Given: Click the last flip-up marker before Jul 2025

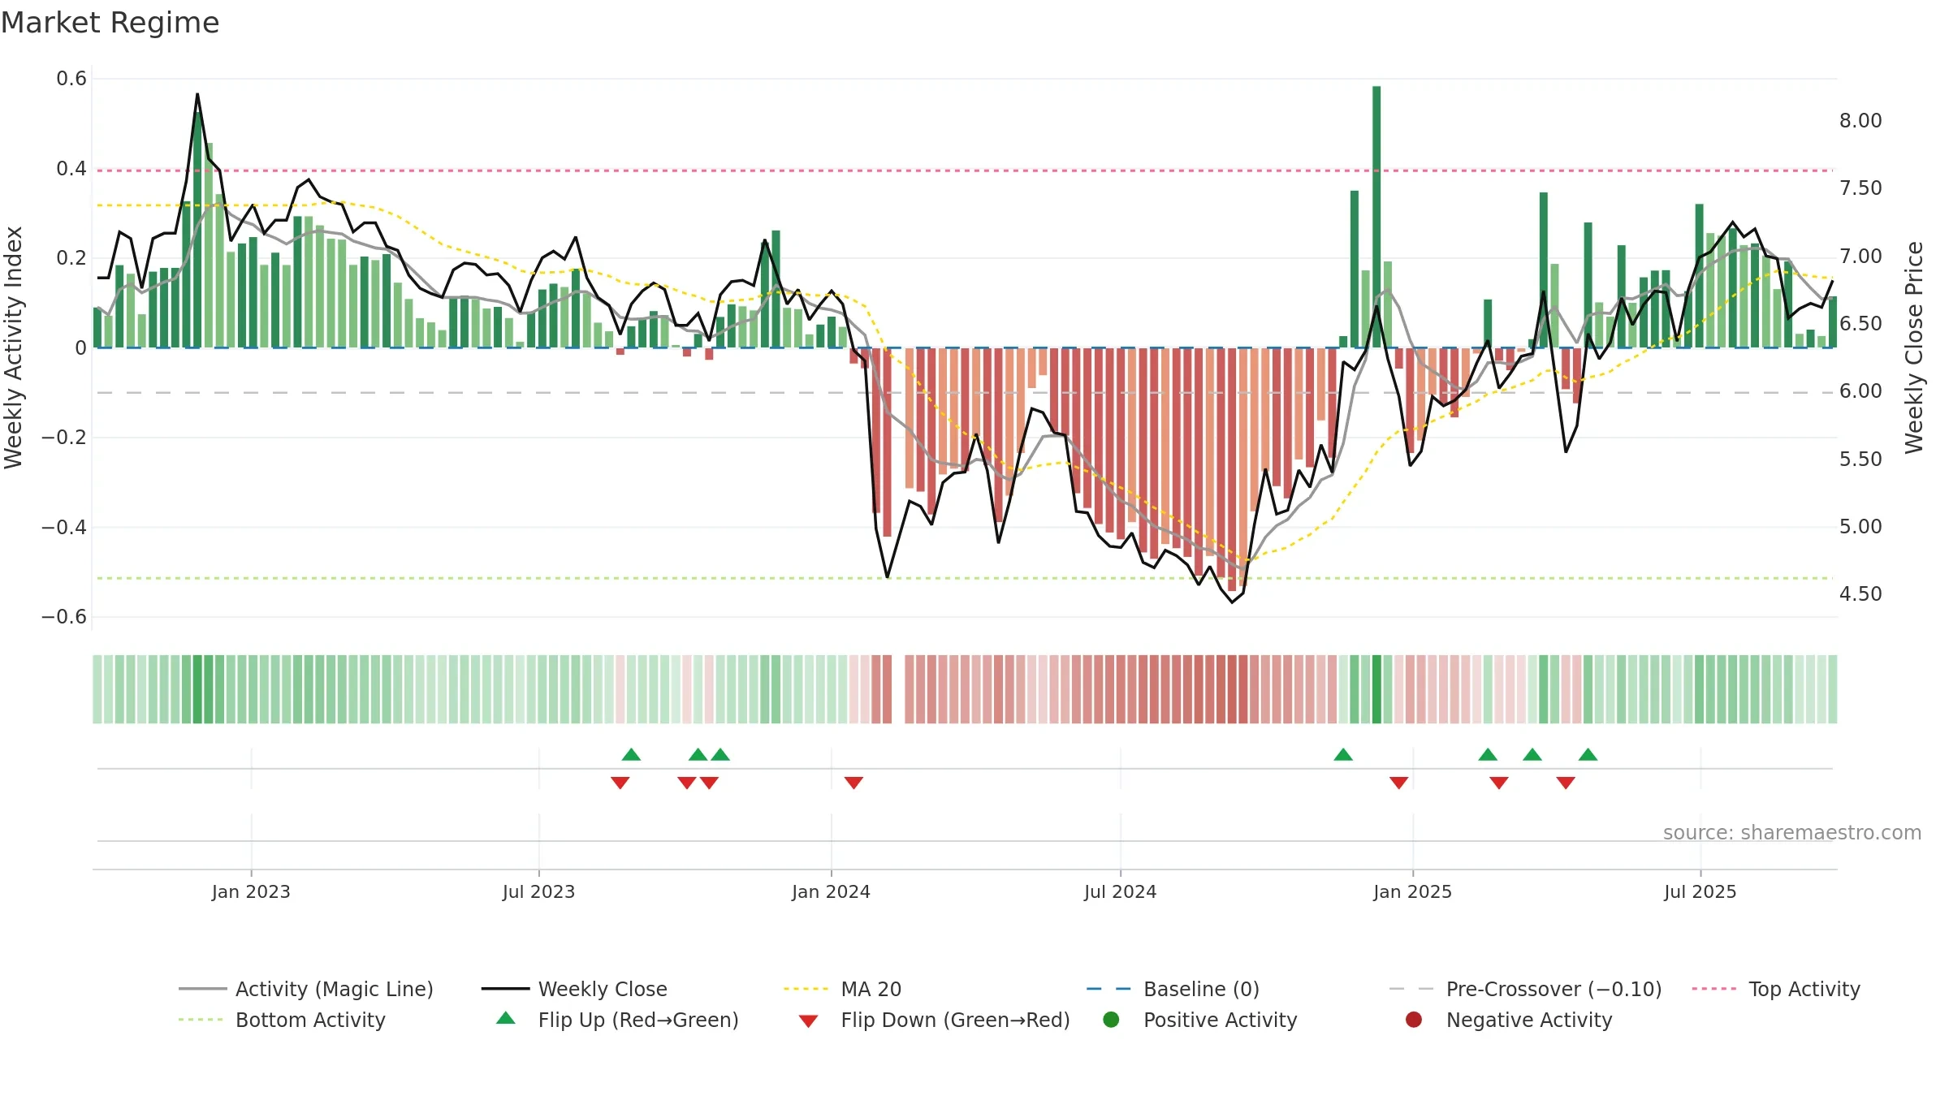Looking at the screenshot, I should 1588,755.
